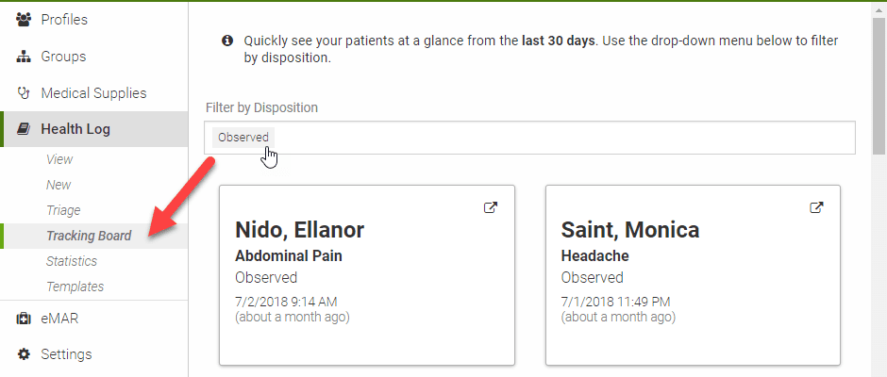This screenshot has width=887, height=377.
Task: Click the Profiles people icon
Action: click(x=24, y=20)
